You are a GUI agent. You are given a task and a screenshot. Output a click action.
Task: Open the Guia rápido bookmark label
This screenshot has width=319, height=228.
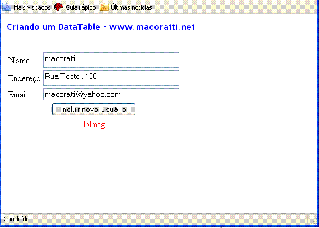(x=81, y=7)
